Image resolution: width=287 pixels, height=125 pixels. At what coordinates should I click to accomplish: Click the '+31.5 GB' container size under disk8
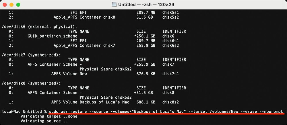point(143,93)
